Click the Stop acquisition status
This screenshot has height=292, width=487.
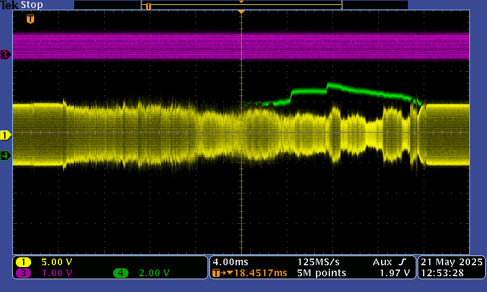pyautogui.click(x=32, y=5)
